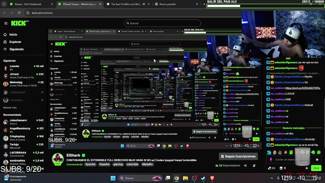This screenshot has width=325, height=183.
Task: Select the offline LaSapaaaaa channel
Action: 23,92
